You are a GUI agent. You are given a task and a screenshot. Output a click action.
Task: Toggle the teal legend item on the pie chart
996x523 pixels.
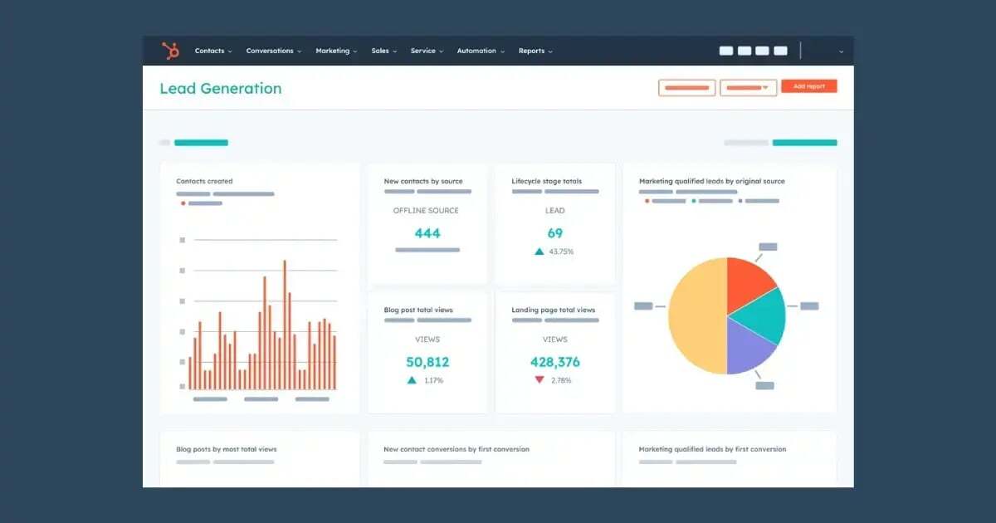click(x=694, y=200)
